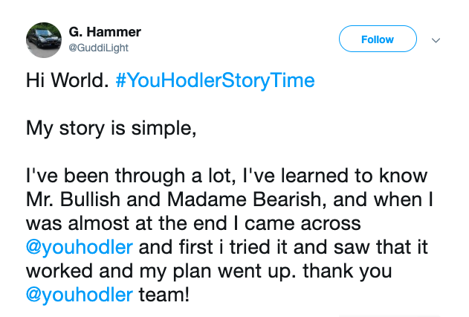Click the G. Hammer display name
This screenshot has height=317, width=469.
tap(105, 32)
